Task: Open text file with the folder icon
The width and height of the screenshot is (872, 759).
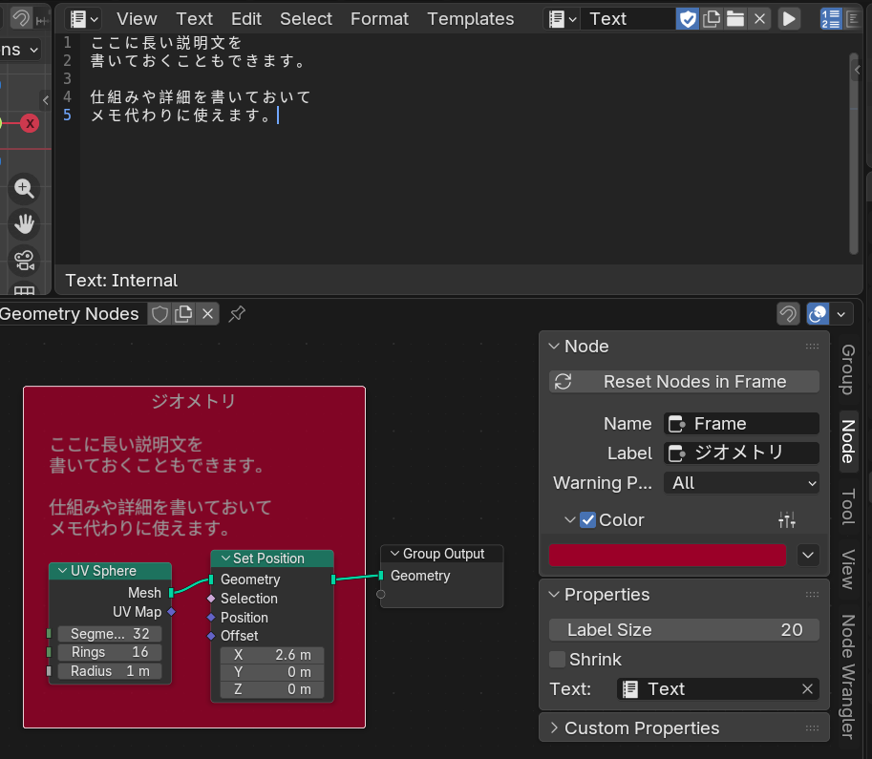Action: [x=734, y=19]
